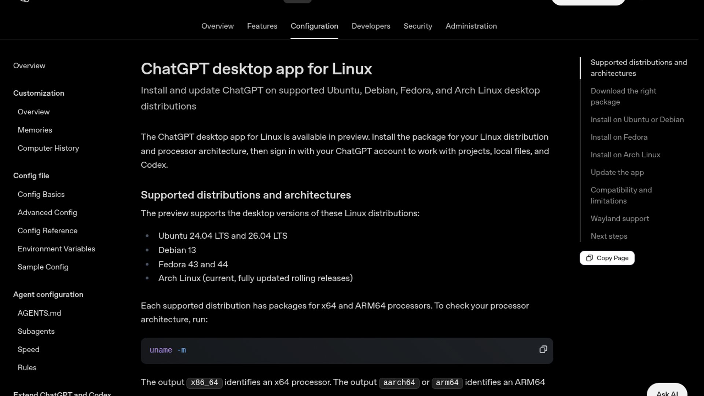
Task: Click the arm64 inline code
Action: point(447,382)
